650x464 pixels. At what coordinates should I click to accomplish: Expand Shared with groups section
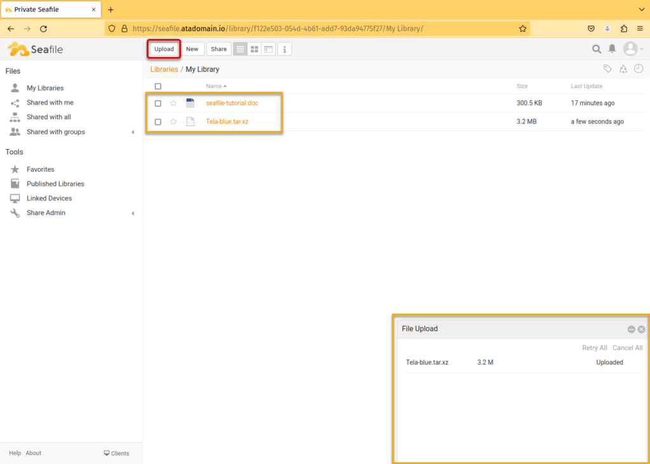[x=133, y=132]
